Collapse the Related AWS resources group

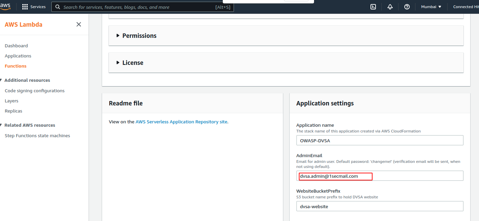[1, 125]
